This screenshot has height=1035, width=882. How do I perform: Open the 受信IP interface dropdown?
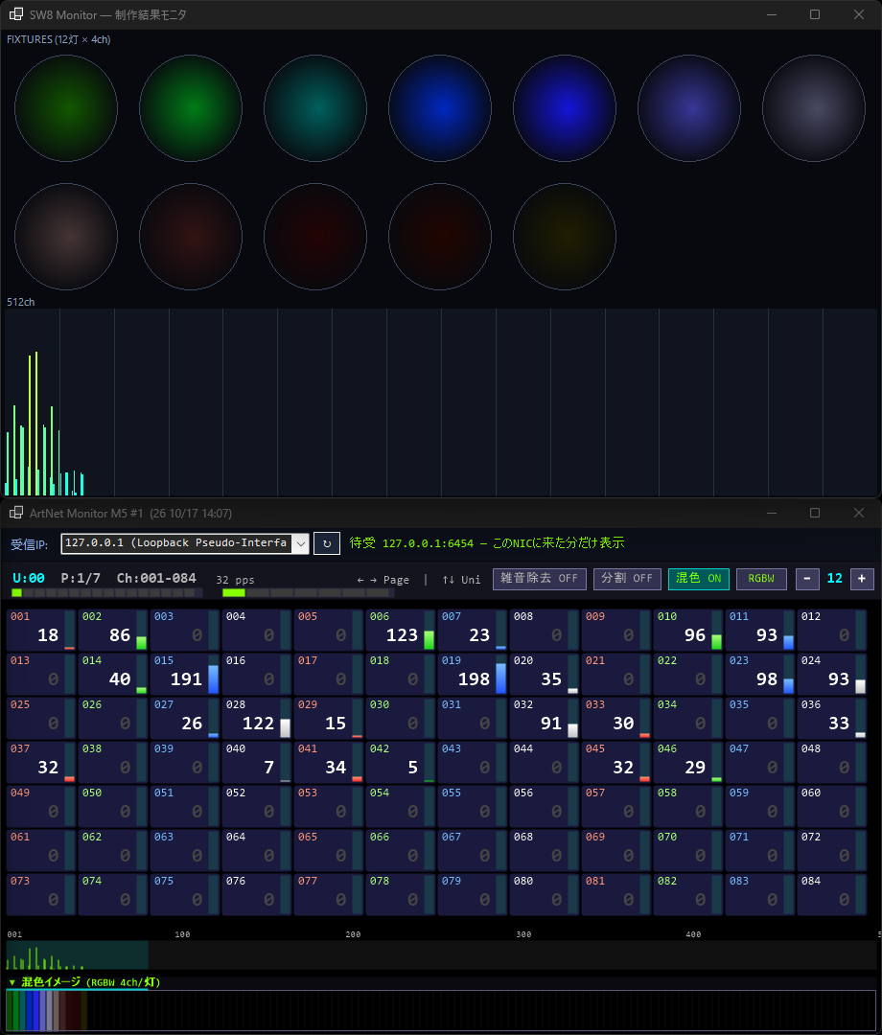click(301, 543)
